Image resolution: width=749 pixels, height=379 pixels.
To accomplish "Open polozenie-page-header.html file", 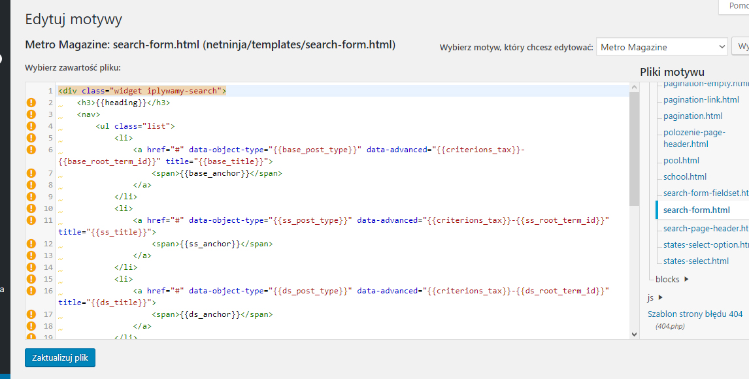I will (x=694, y=138).
